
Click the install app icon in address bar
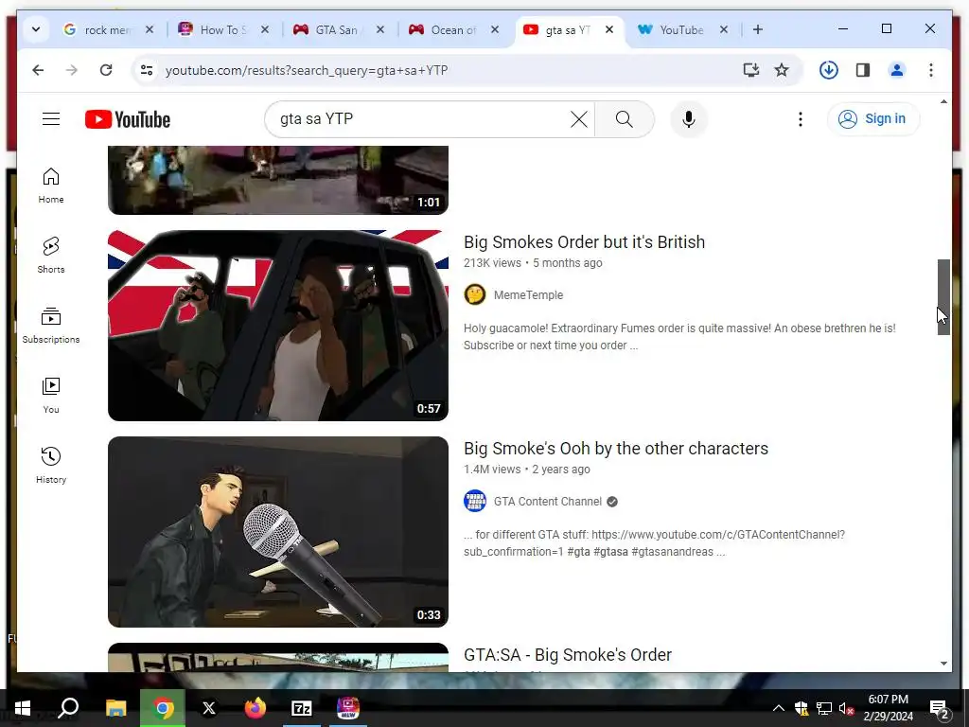(750, 70)
